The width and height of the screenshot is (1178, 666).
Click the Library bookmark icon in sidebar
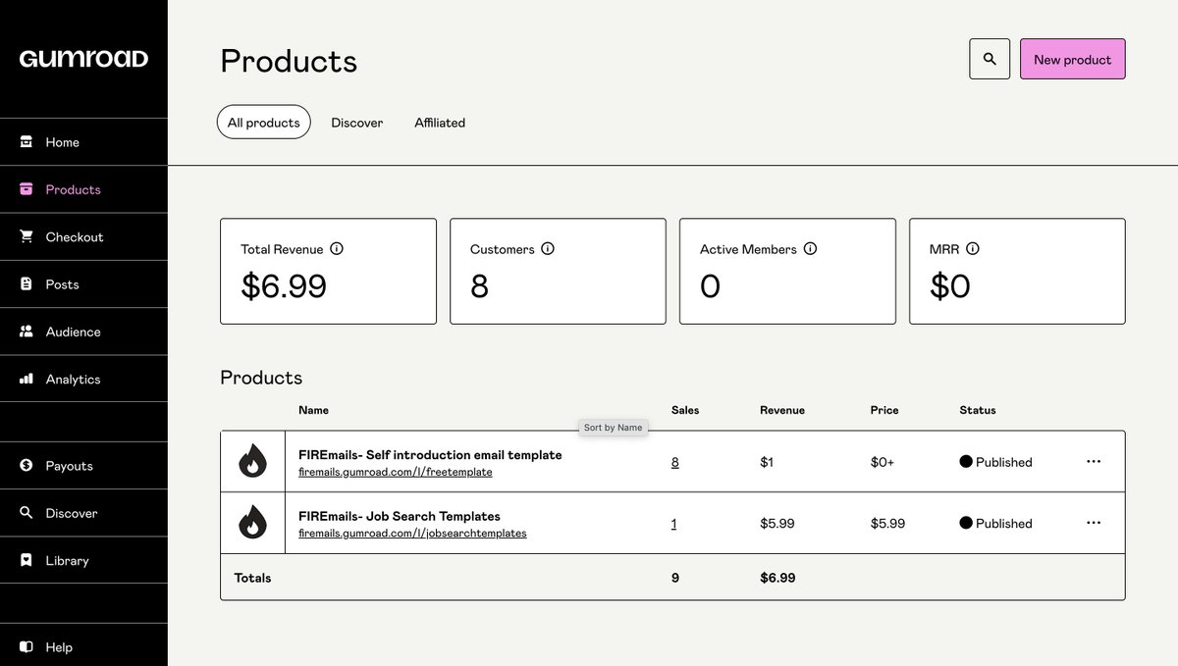pos(27,560)
